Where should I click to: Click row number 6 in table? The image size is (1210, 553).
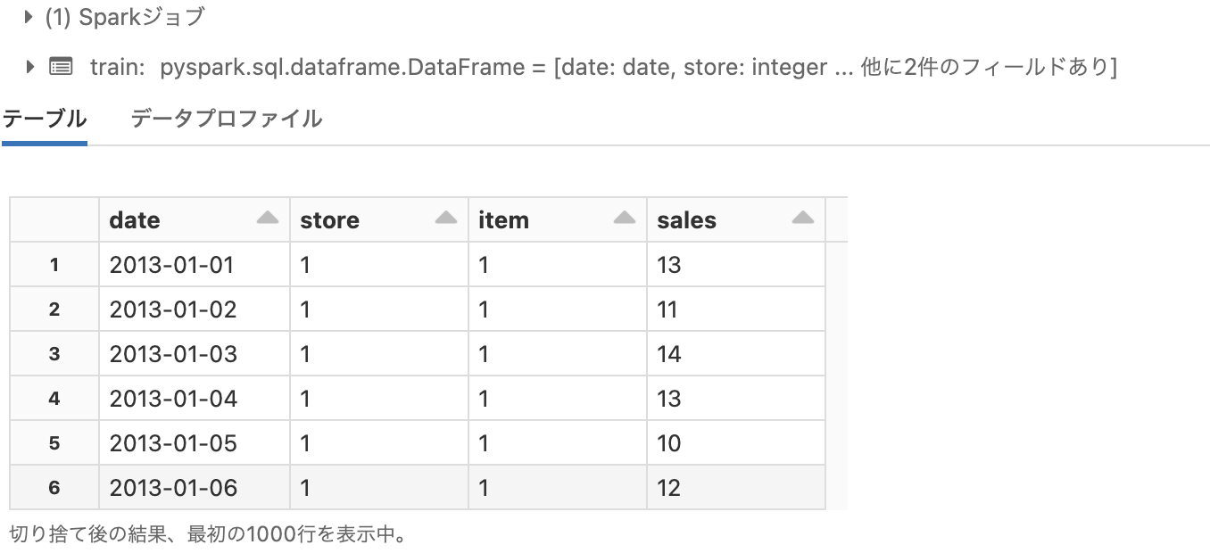coord(54,488)
